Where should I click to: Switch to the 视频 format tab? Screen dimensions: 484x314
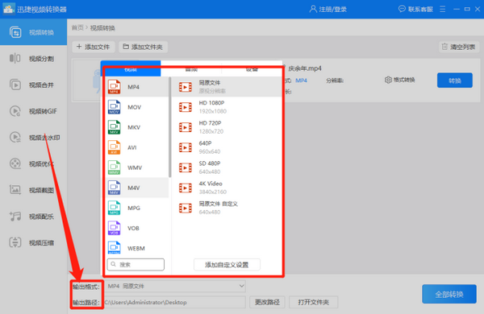[x=131, y=68]
